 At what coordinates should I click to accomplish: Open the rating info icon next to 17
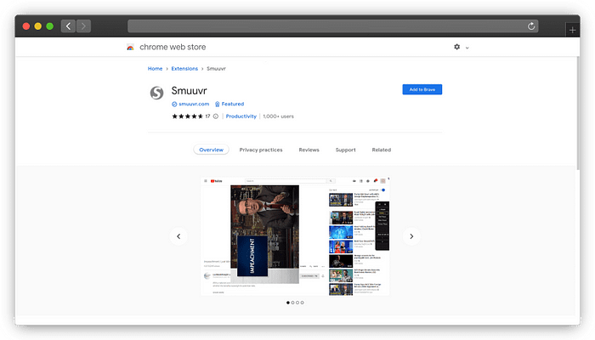(216, 116)
